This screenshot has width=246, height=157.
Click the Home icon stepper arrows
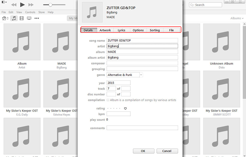coord(7,18)
